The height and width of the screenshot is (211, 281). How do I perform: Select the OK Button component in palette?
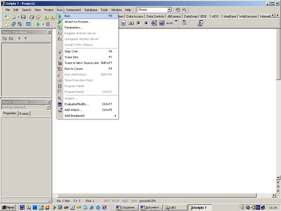tap(131, 23)
